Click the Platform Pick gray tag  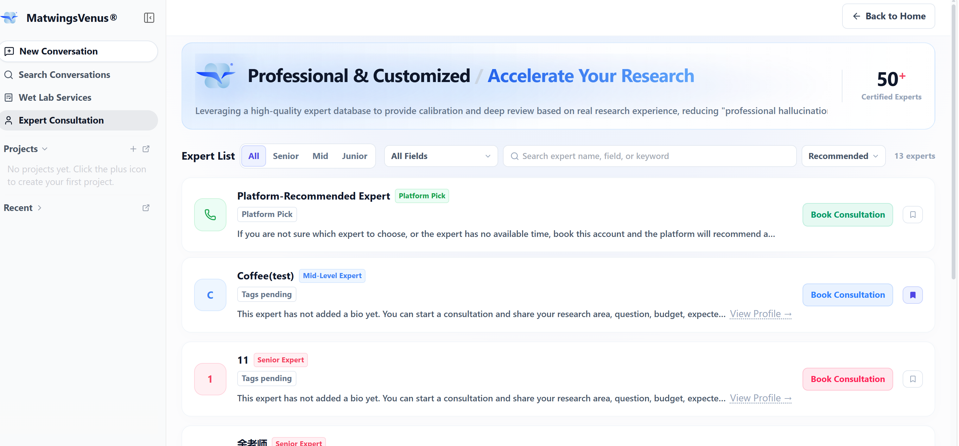267,214
